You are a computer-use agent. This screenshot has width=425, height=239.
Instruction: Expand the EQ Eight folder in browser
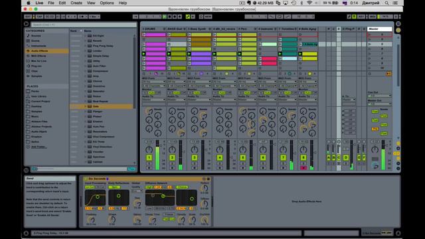pos(85,35)
